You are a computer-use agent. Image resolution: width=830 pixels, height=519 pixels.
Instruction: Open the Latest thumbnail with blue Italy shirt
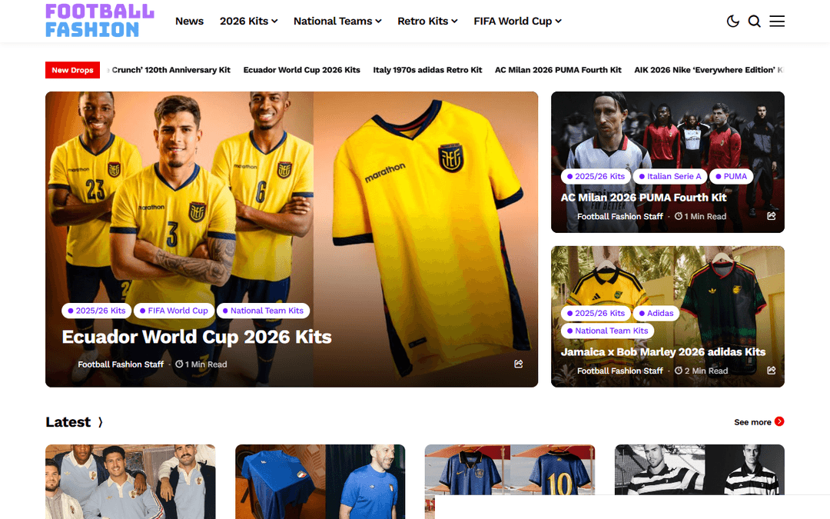(320, 481)
